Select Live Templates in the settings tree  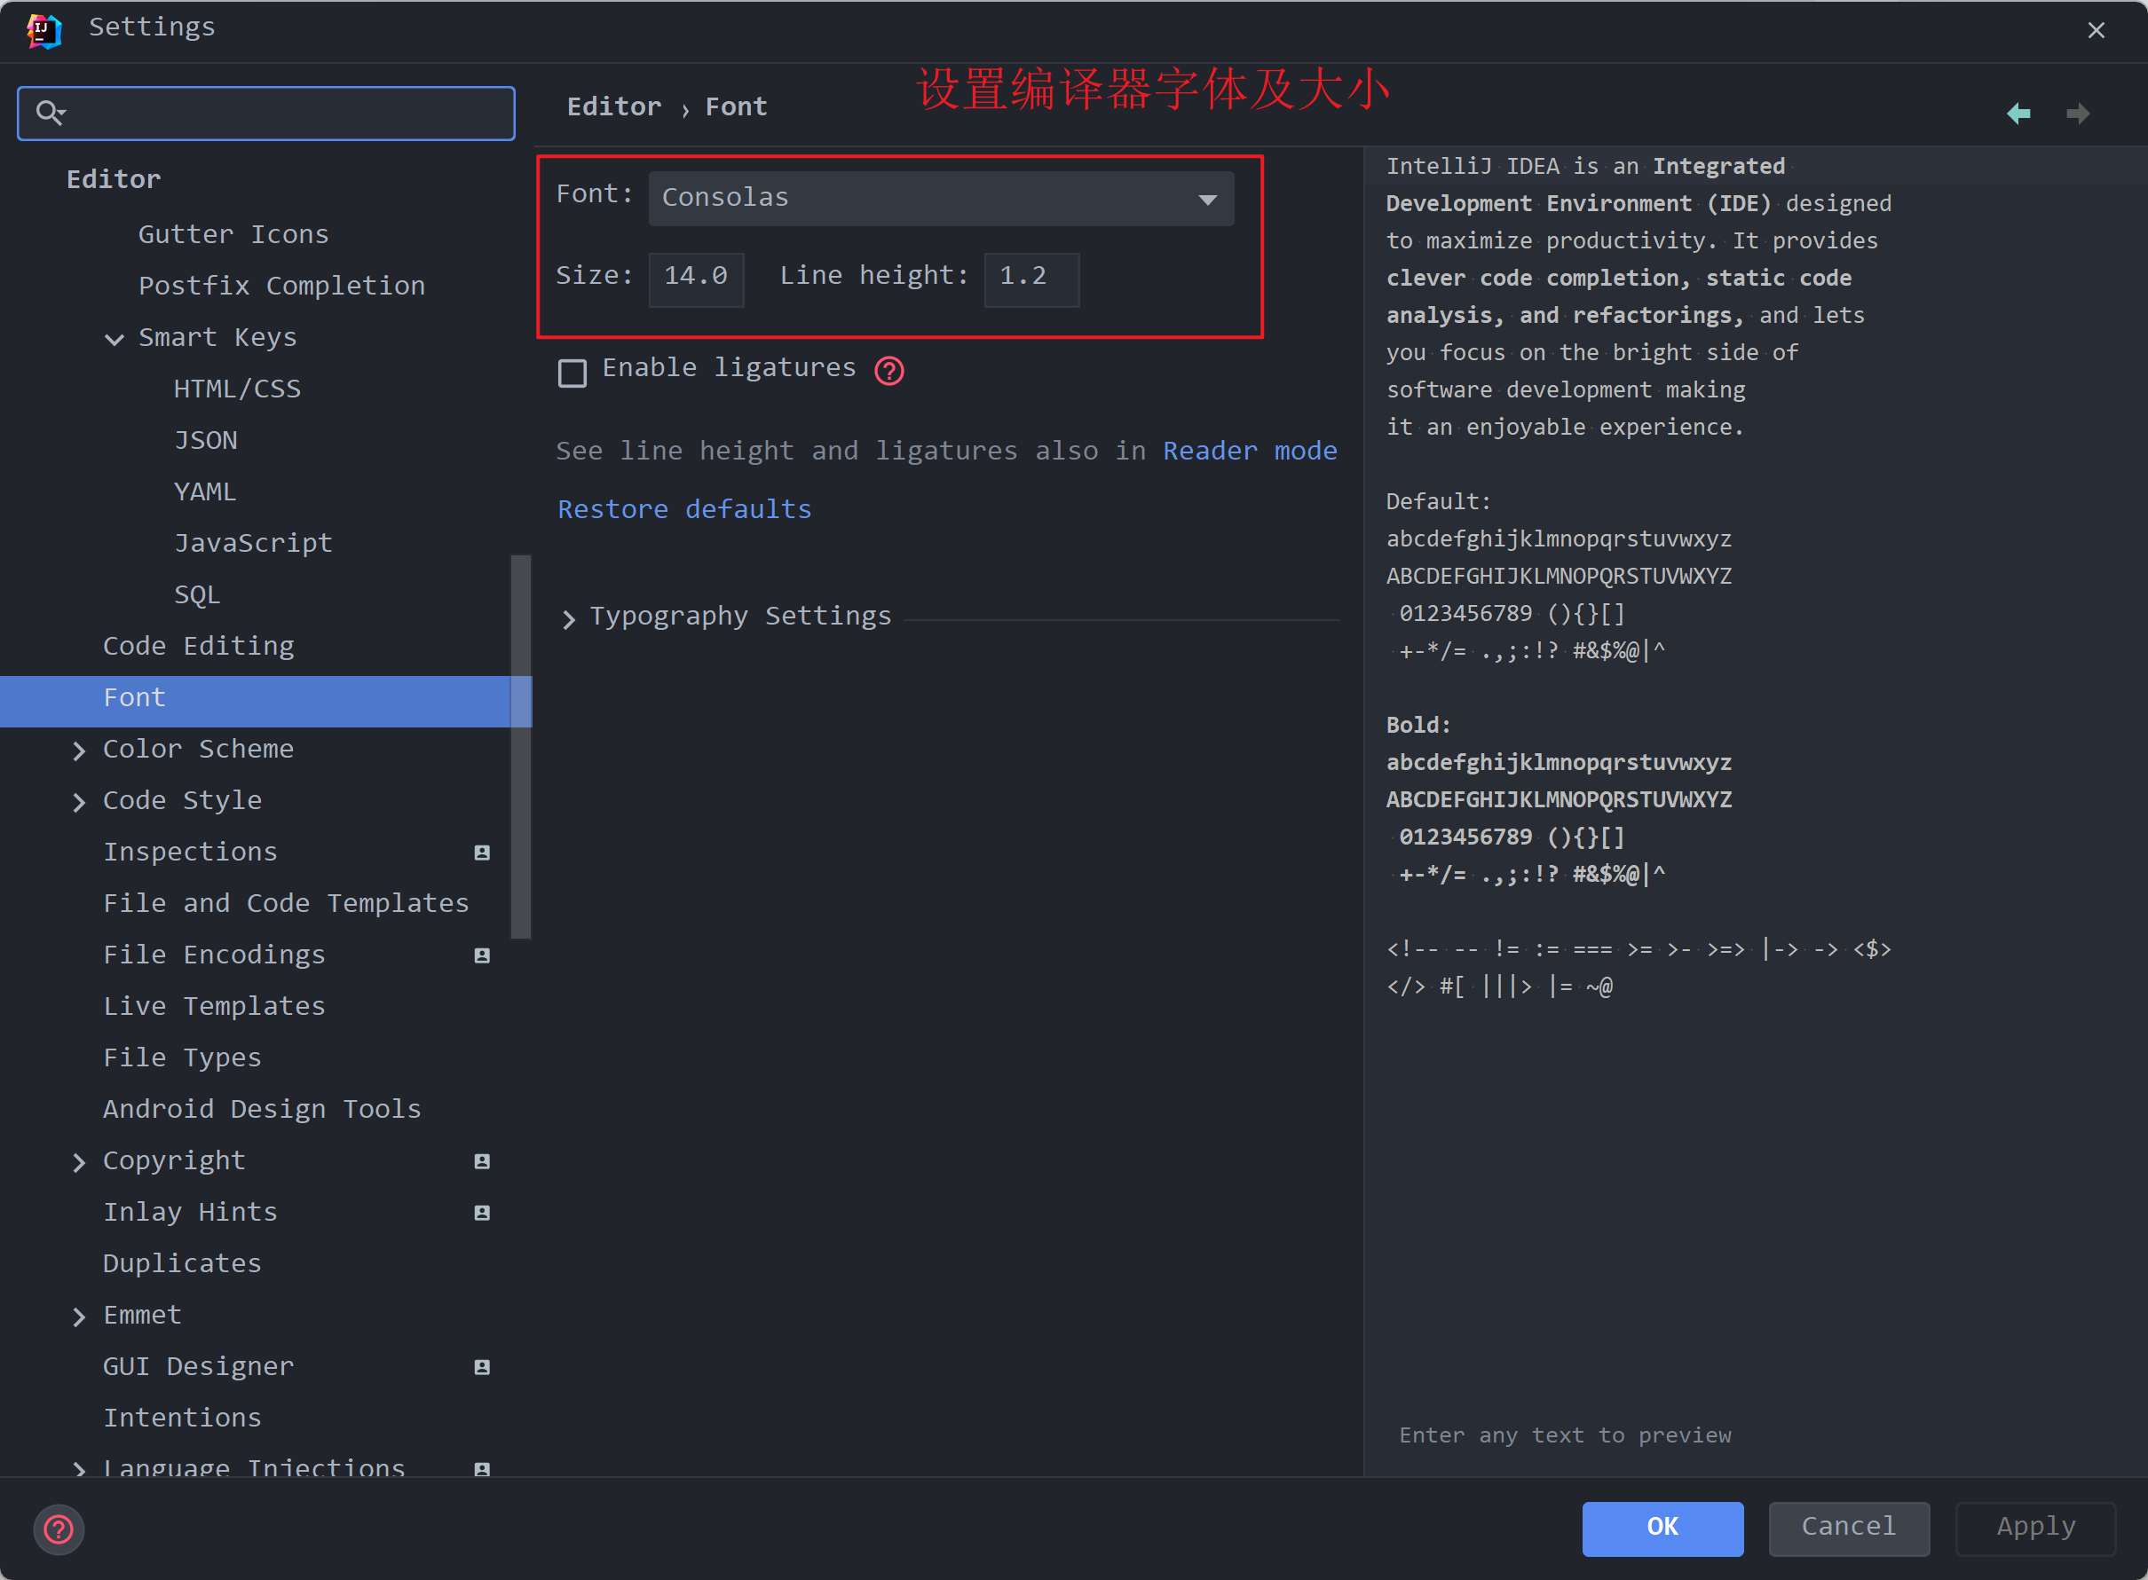coord(213,1006)
